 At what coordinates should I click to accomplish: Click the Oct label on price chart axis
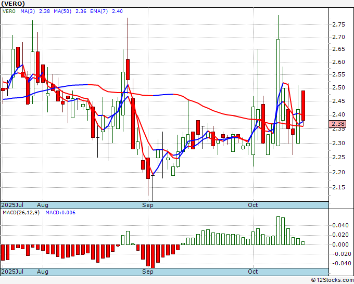tap(253, 205)
